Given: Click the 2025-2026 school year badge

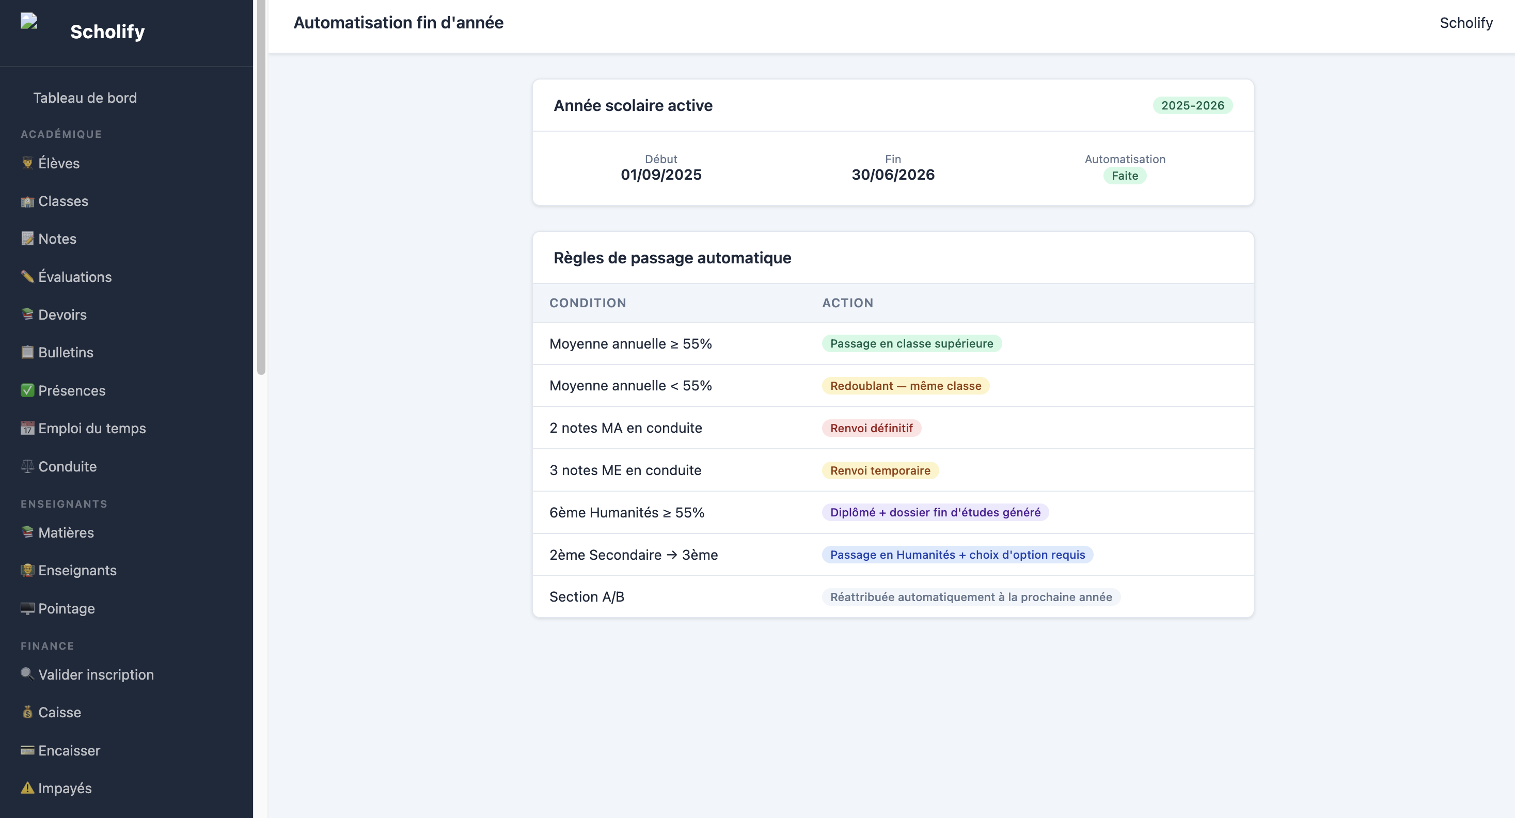Looking at the screenshot, I should click(1192, 105).
